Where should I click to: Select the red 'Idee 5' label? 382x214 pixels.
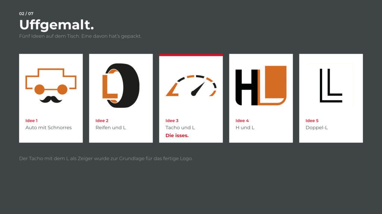click(x=312, y=121)
